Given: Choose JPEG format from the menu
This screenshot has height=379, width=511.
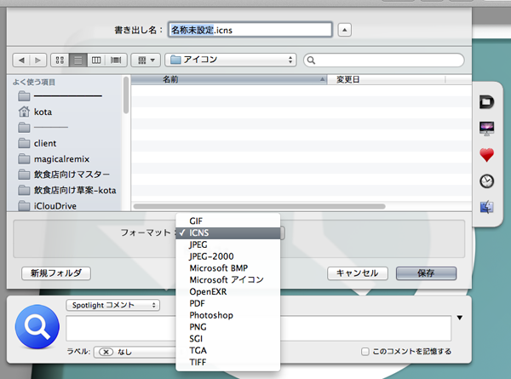Looking at the screenshot, I should coord(227,244).
